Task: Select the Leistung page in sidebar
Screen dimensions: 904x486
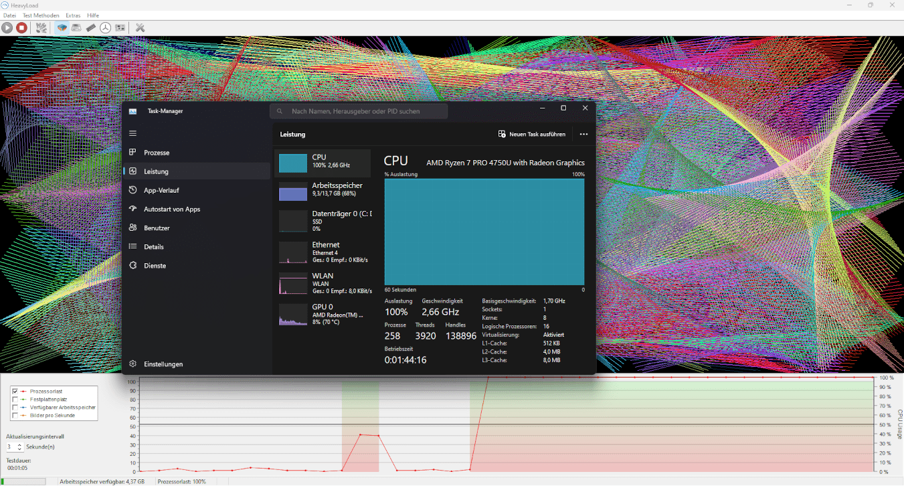Action: [x=197, y=171]
